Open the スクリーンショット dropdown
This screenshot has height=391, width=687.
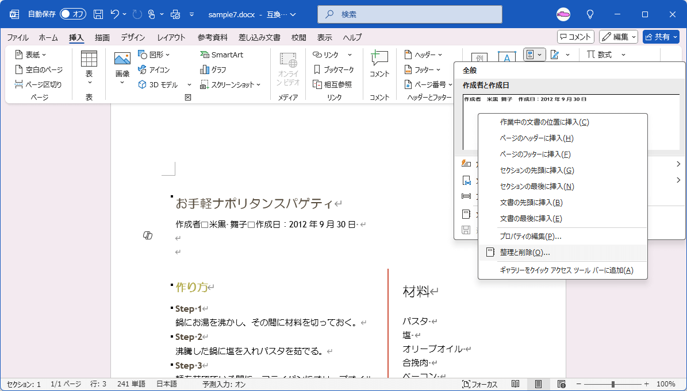(231, 84)
